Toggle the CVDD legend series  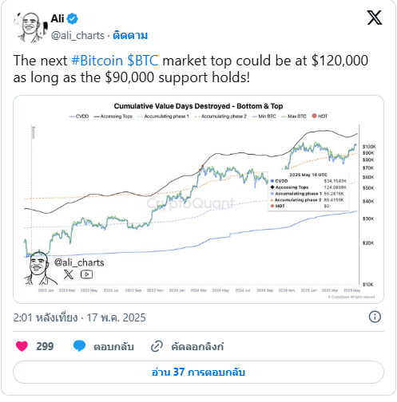[79, 116]
